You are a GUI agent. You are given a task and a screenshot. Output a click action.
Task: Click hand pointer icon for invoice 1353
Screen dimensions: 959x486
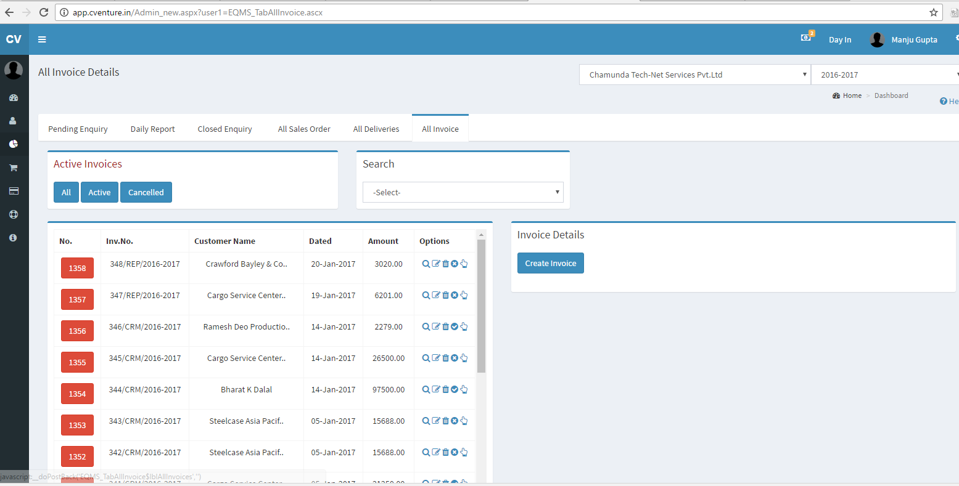pos(464,421)
